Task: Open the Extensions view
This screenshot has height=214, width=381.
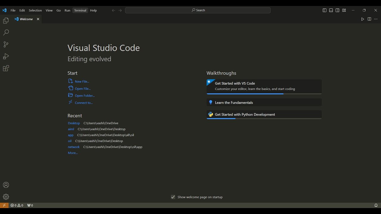Action: coord(6,68)
